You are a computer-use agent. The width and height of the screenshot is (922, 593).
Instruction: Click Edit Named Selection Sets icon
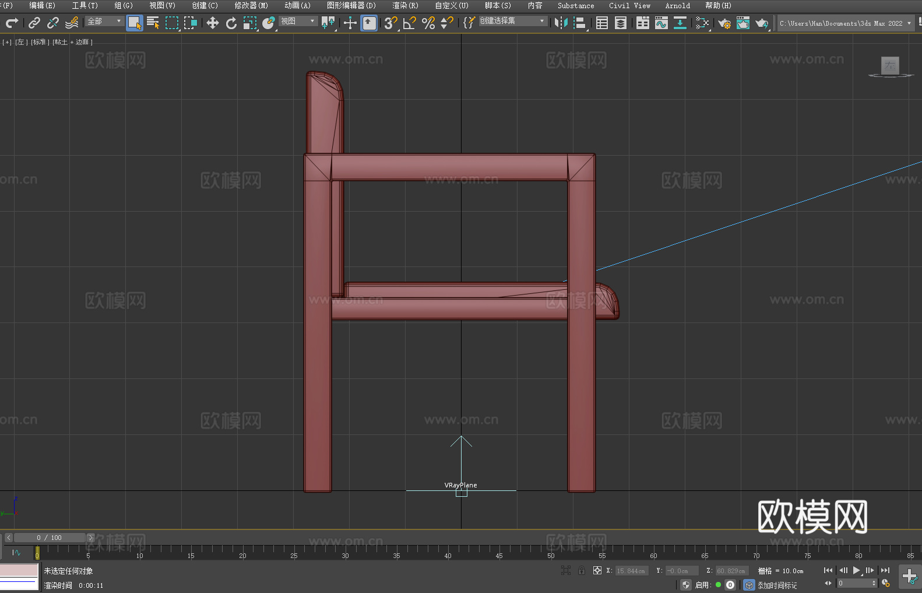(x=469, y=23)
